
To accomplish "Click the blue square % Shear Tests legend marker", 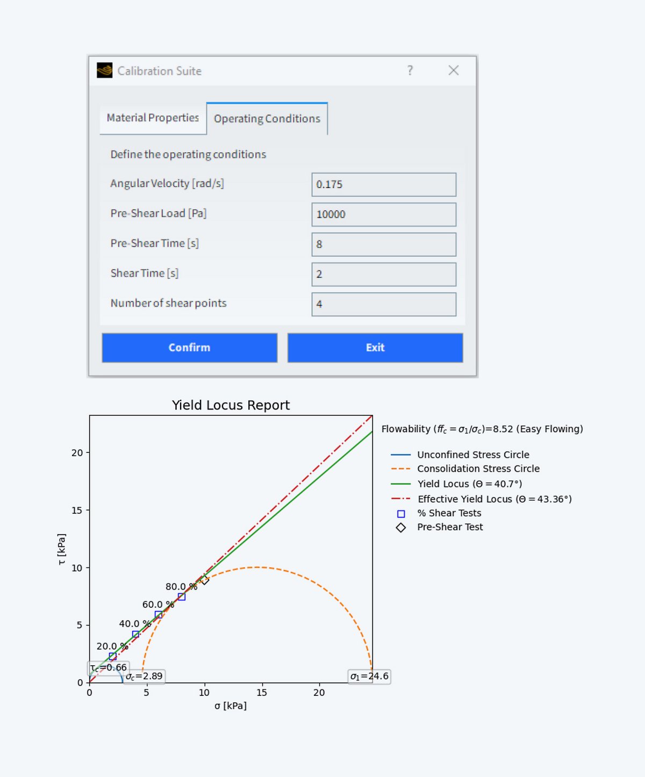I will pyautogui.click(x=402, y=513).
